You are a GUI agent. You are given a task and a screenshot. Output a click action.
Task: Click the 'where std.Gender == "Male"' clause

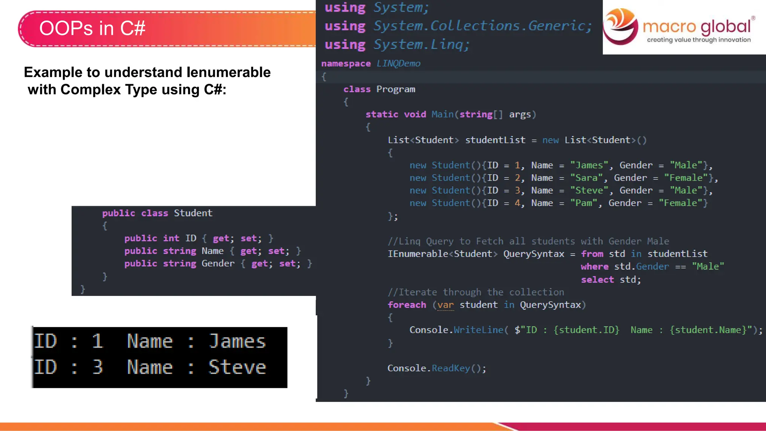pos(652,267)
